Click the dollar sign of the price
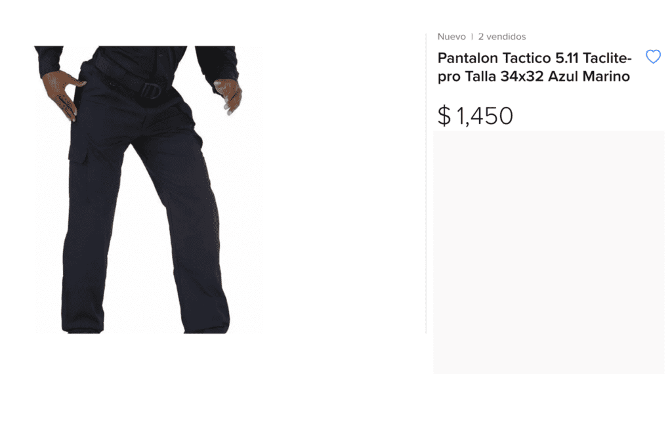Image resolution: width=672 pixels, height=430 pixels. (x=444, y=116)
